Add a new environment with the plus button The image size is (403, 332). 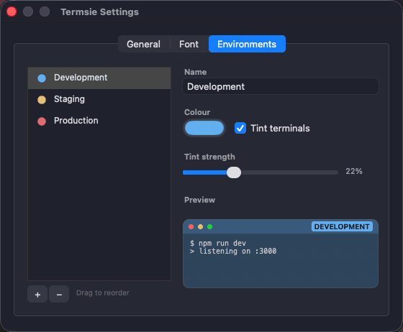click(37, 295)
